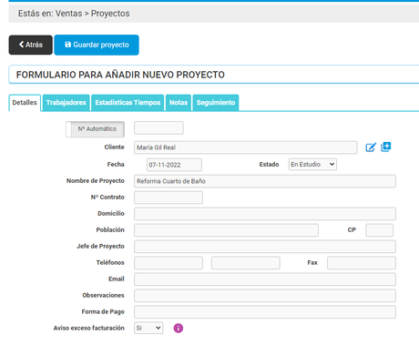Focus the Domicilio input field
The width and height of the screenshot is (419, 345).
[x=265, y=214]
